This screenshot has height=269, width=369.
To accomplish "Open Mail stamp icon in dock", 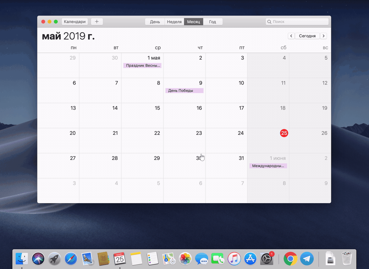I will tap(87, 259).
